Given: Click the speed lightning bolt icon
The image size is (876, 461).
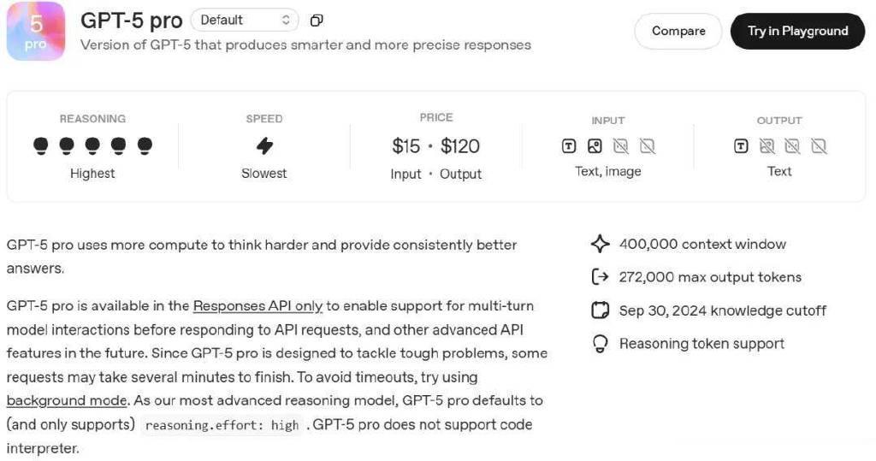Looking at the screenshot, I should pos(264,145).
